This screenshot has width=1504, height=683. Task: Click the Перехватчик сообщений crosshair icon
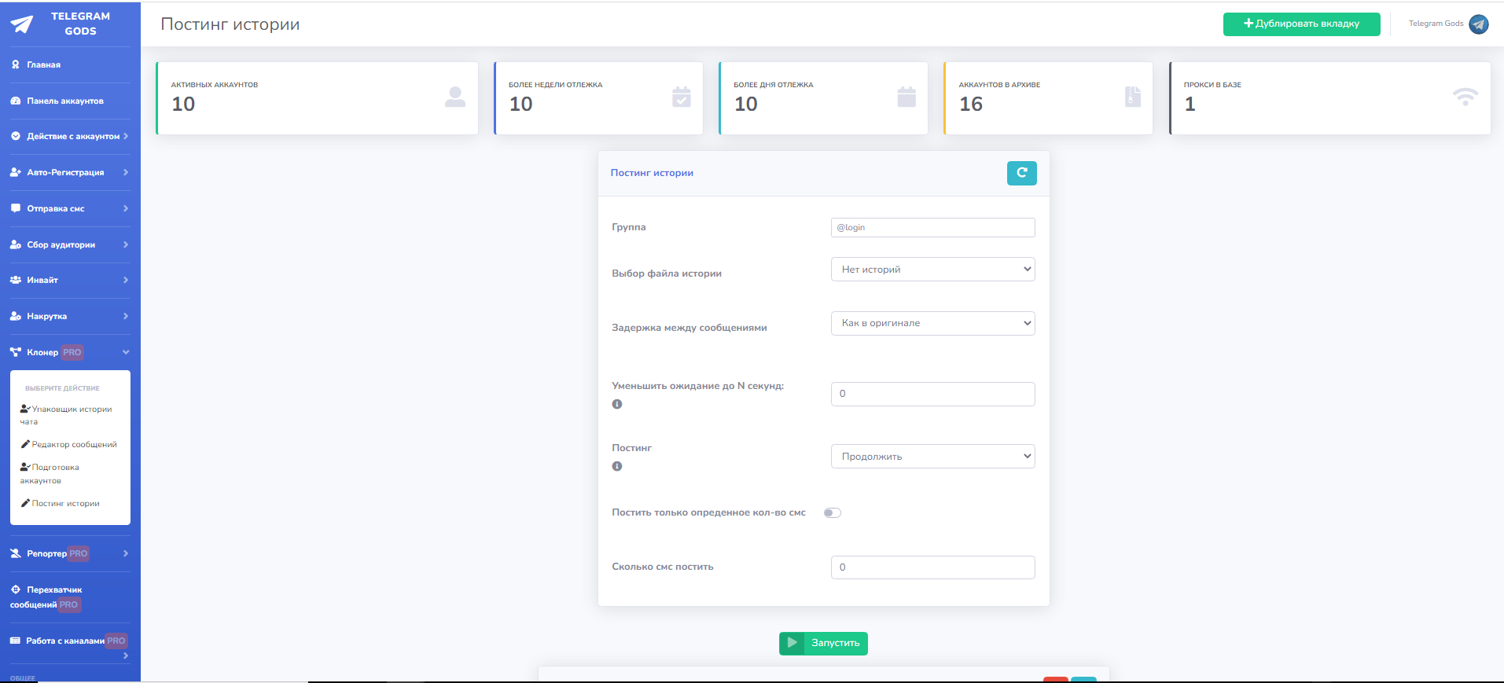[16, 589]
